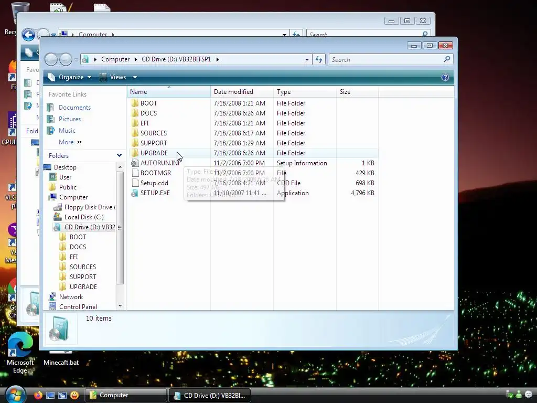Click the Pictures icon in Favorite Links
The width and height of the screenshot is (537, 403).
pos(51,119)
